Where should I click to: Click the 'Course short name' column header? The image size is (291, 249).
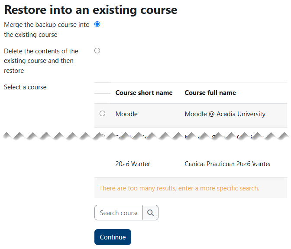pos(144,92)
